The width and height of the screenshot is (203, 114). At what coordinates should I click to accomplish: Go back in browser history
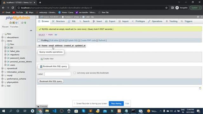tap(3, 8)
